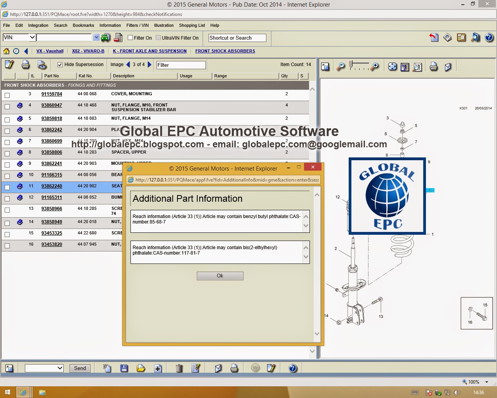497x398 pixels.
Task: Go to the home icon in breadcrumb bar
Action: click(x=6, y=51)
